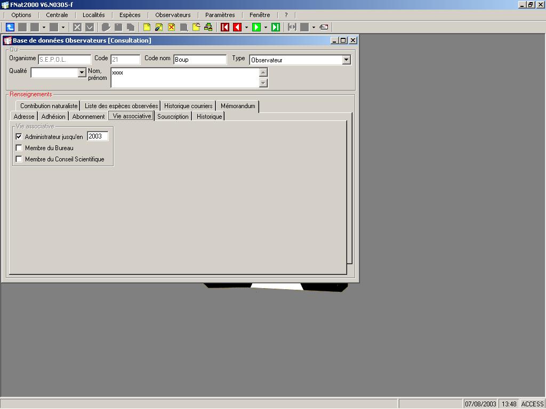Select the Historique tab
This screenshot has height=409, width=546.
pos(209,117)
